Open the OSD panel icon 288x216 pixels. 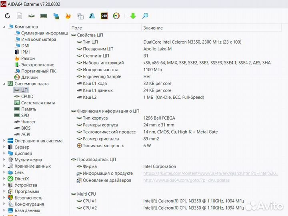[104, 16]
